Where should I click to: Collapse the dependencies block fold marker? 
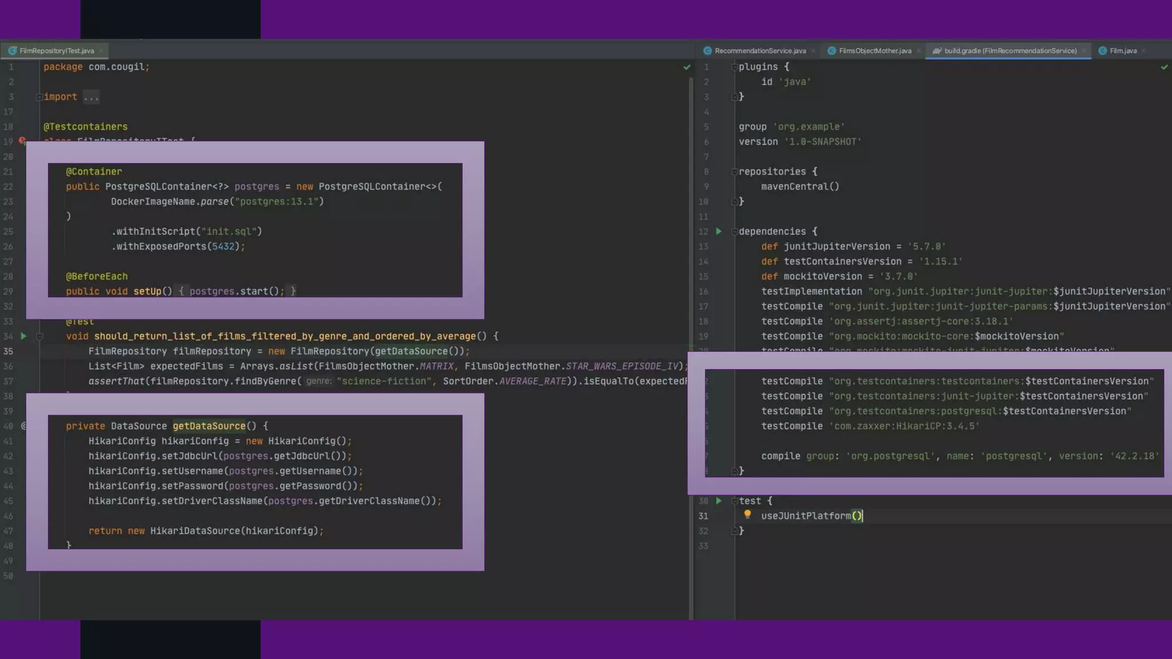click(734, 232)
